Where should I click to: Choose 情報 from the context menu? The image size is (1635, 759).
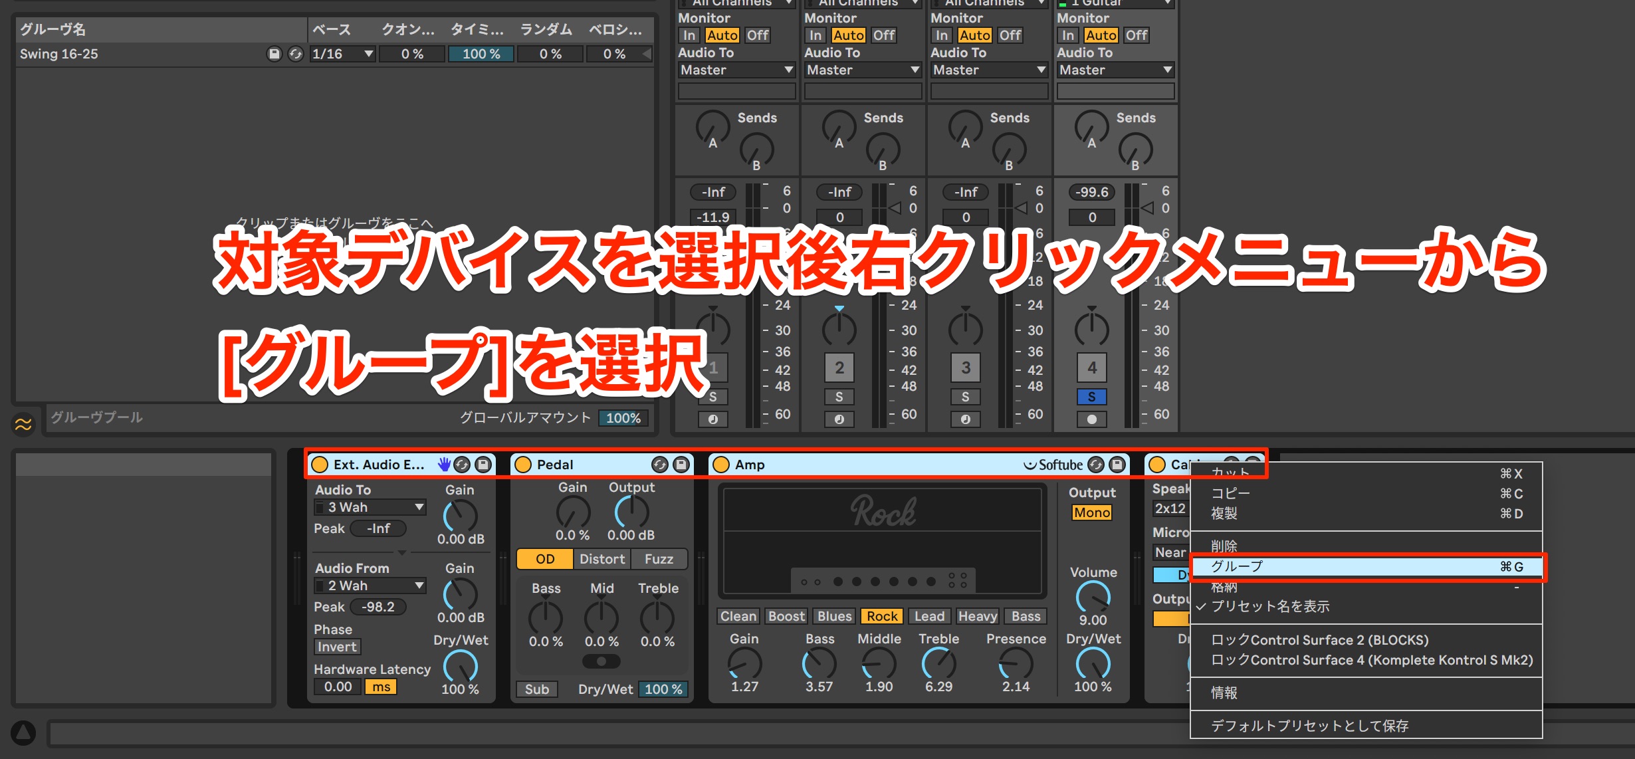(x=1366, y=693)
